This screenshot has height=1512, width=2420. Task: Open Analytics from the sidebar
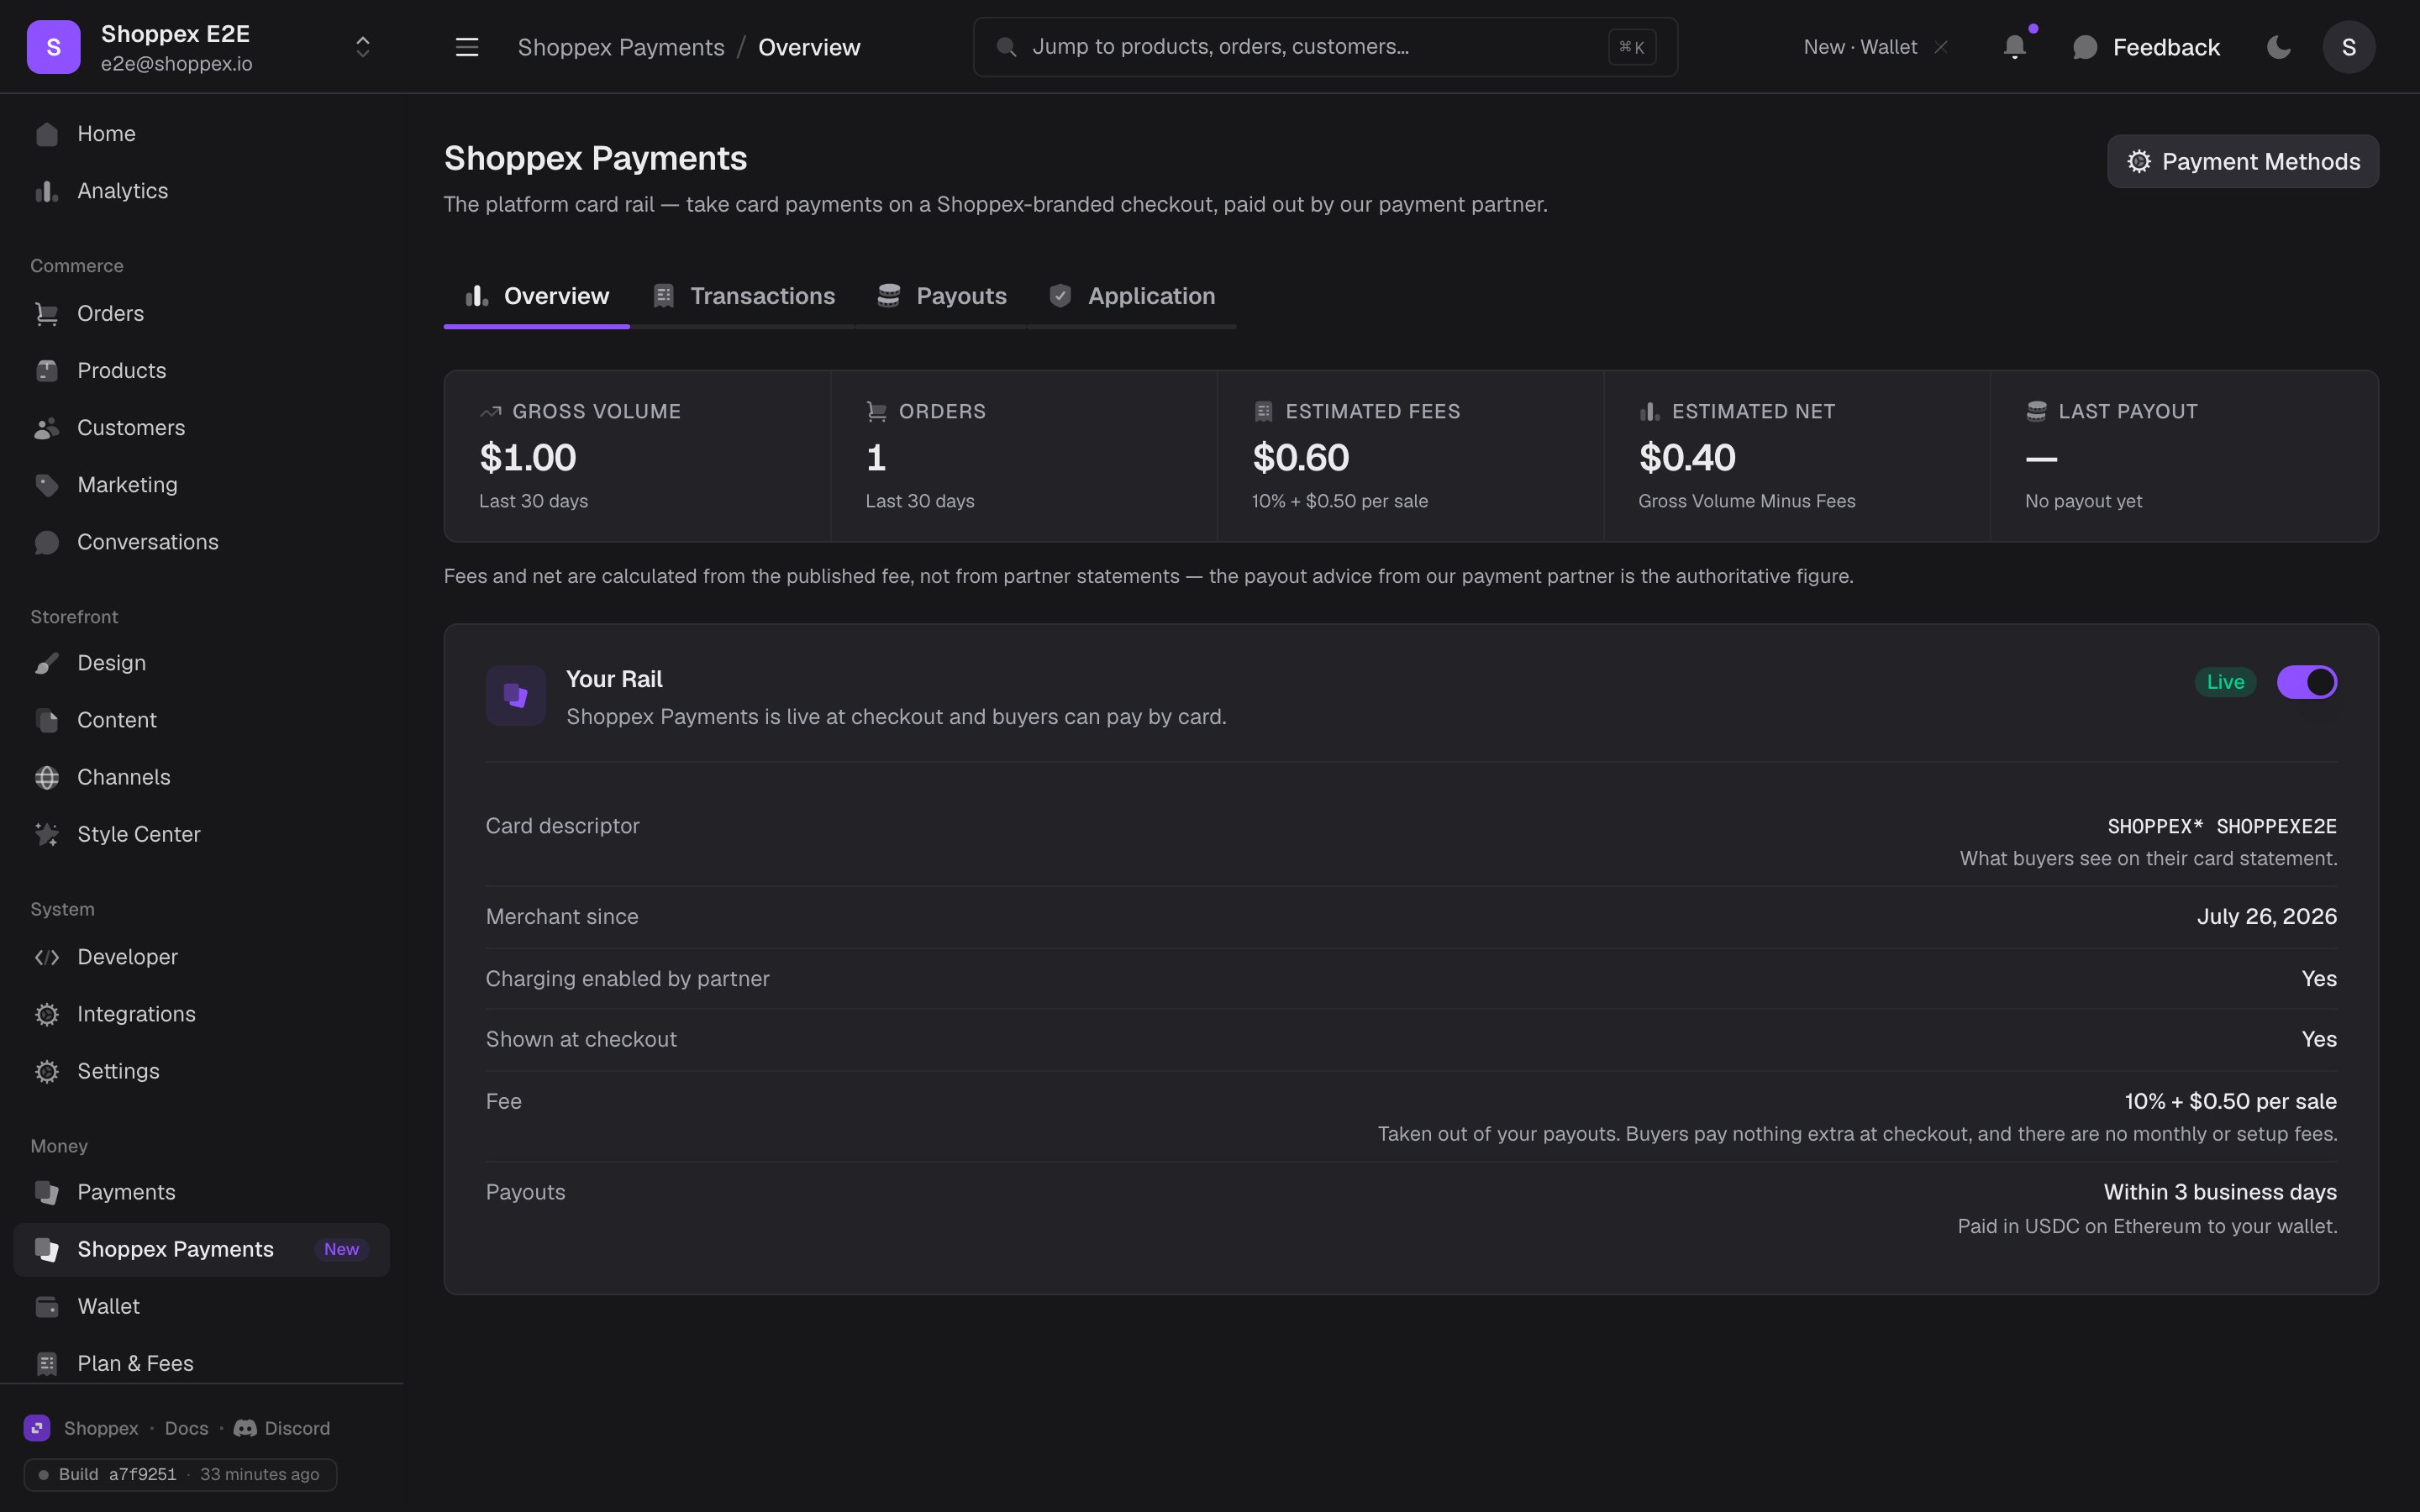click(x=201, y=191)
